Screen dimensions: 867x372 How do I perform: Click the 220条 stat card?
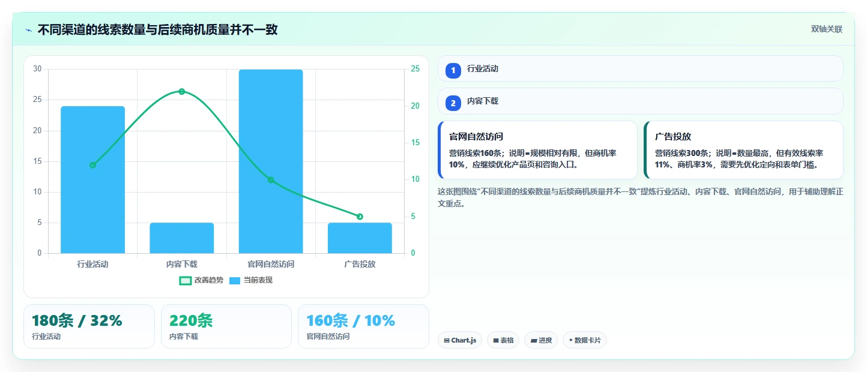click(226, 326)
